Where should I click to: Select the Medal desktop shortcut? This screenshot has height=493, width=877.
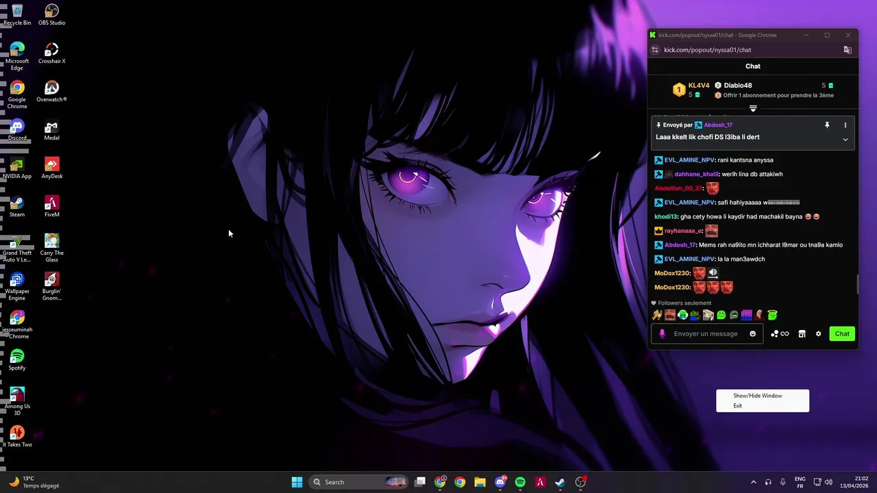pyautogui.click(x=51, y=129)
